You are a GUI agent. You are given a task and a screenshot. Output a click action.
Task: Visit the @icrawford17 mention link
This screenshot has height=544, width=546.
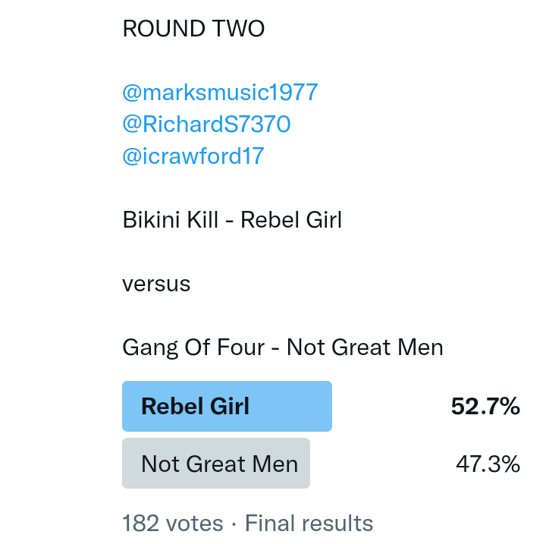pos(193,156)
